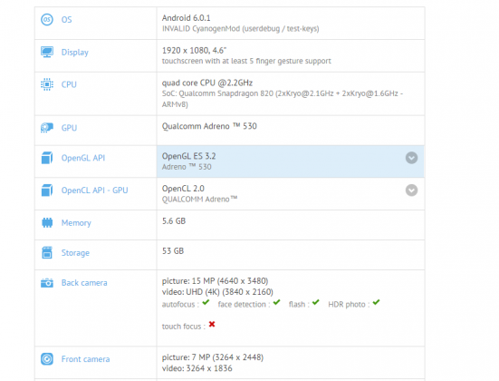499x381 pixels.
Task: Click the Back camera icon
Action: [x=47, y=282]
